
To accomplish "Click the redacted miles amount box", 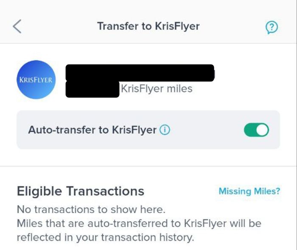I will pyautogui.click(x=92, y=90).
